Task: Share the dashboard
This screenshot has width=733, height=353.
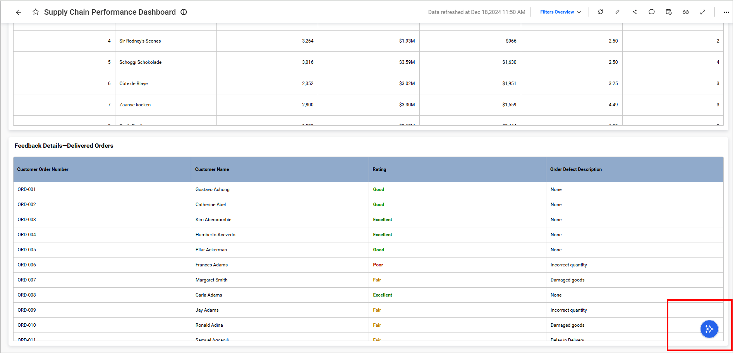Action: coord(635,12)
